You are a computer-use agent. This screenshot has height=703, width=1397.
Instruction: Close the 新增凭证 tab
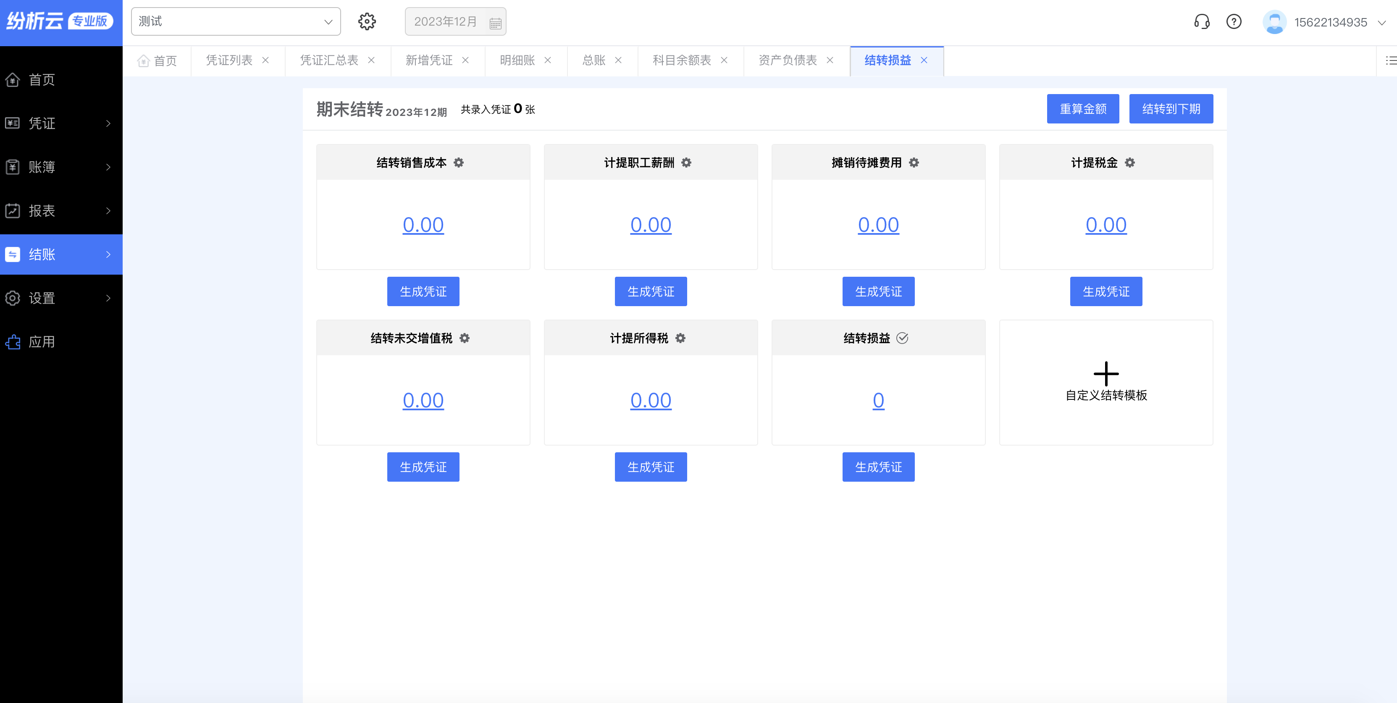pos(465,60)
